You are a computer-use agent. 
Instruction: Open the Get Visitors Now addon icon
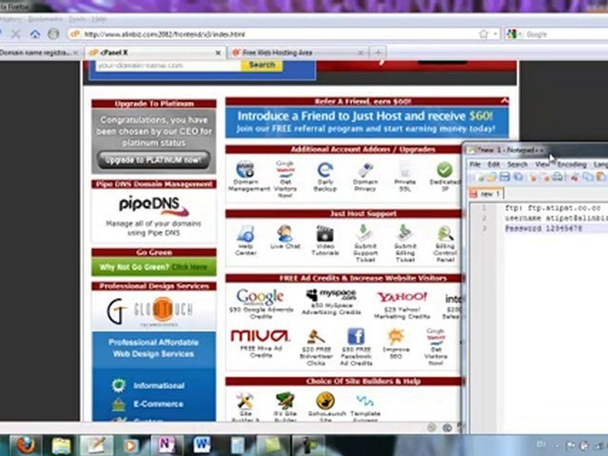285,170
